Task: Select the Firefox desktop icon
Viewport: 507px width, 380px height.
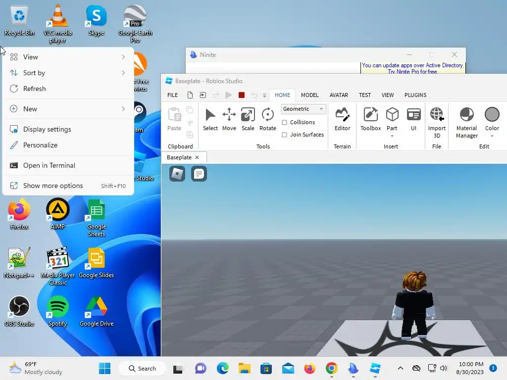Action: (x=19, y=215)
